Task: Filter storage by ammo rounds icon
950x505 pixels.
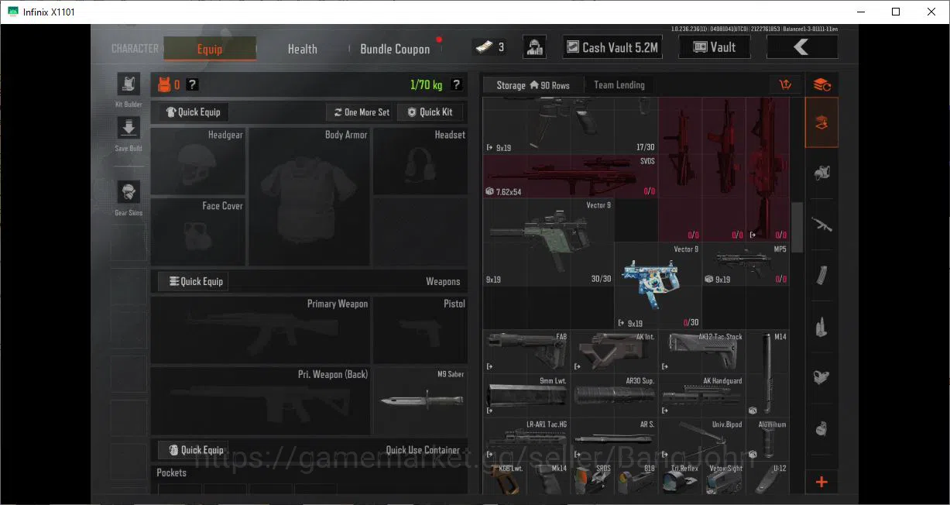Action: click(x=821, y=326)
